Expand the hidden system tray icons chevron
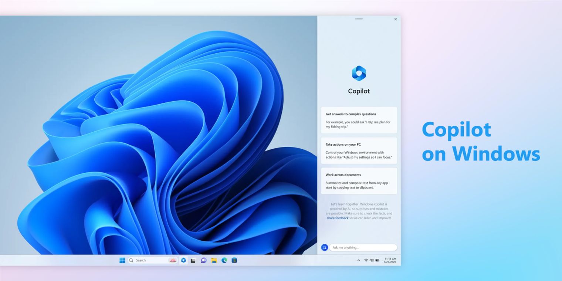This screenshot has height=281, width=562. [x=358, y=260]
